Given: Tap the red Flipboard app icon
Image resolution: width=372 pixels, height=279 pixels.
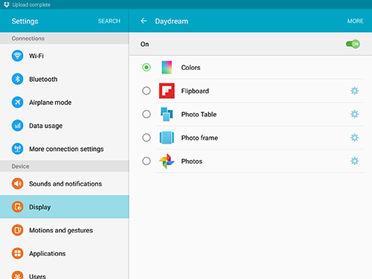Looking at the screenshot, I should click(x=167, y=91).
